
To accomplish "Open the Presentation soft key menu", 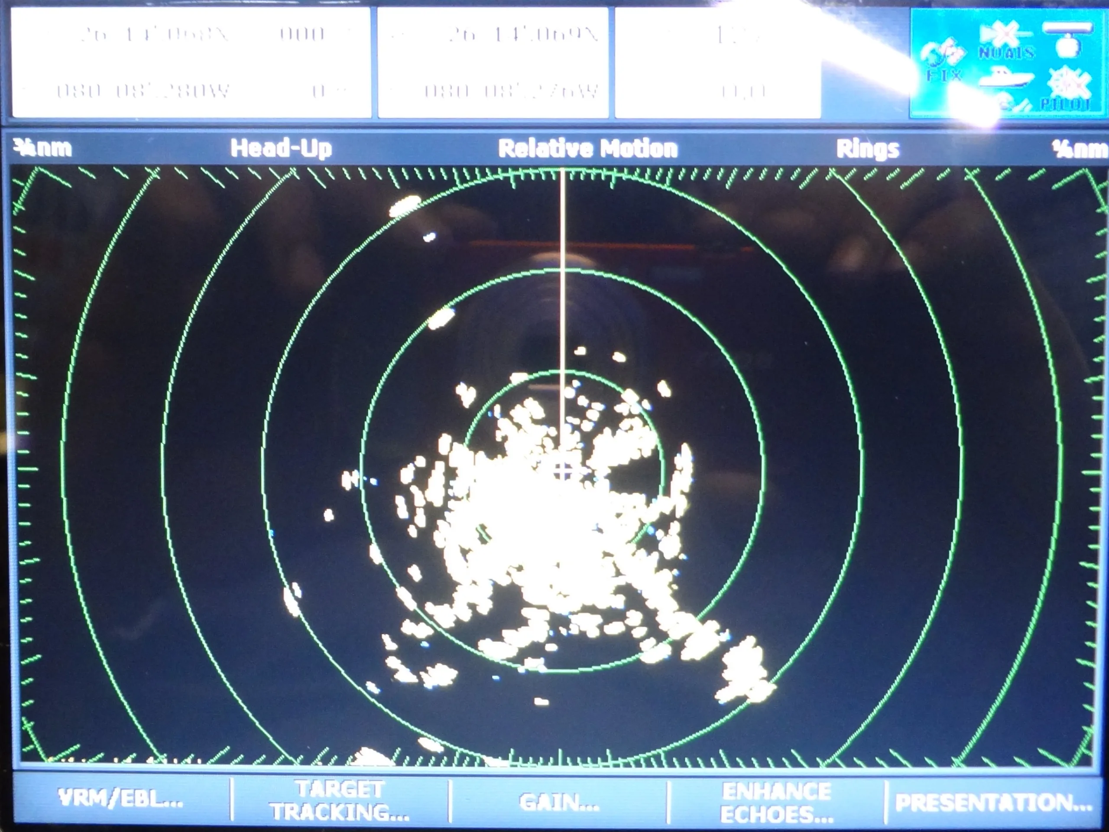I will coord(994,803).
